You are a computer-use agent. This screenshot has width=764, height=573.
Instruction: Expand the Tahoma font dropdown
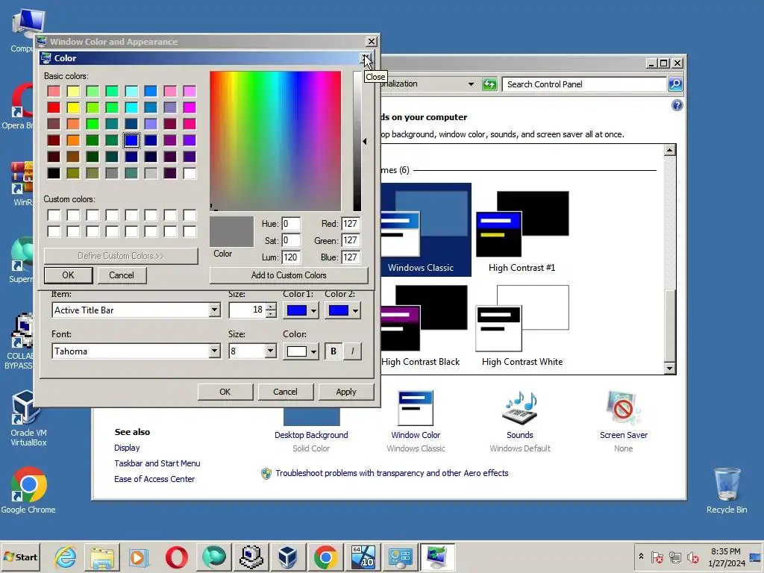[x=214, y=351]
